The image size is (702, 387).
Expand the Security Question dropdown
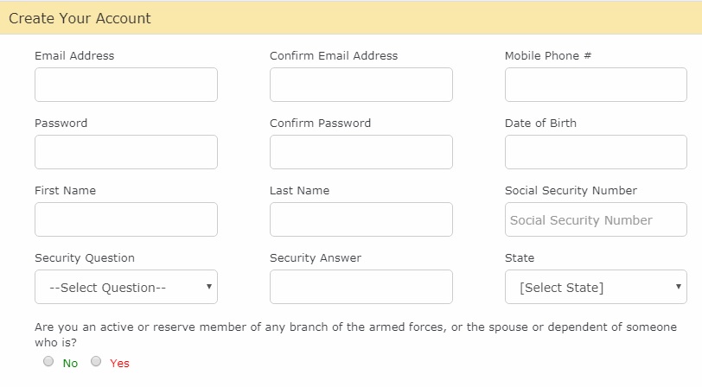[x=126, y=287]
